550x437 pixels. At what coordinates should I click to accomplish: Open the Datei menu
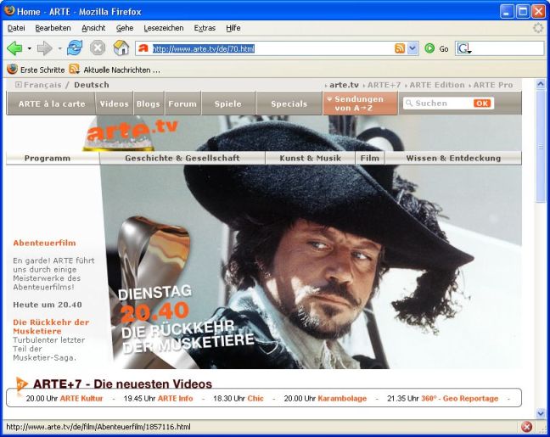pyautogui.click(x=16, y=28)
